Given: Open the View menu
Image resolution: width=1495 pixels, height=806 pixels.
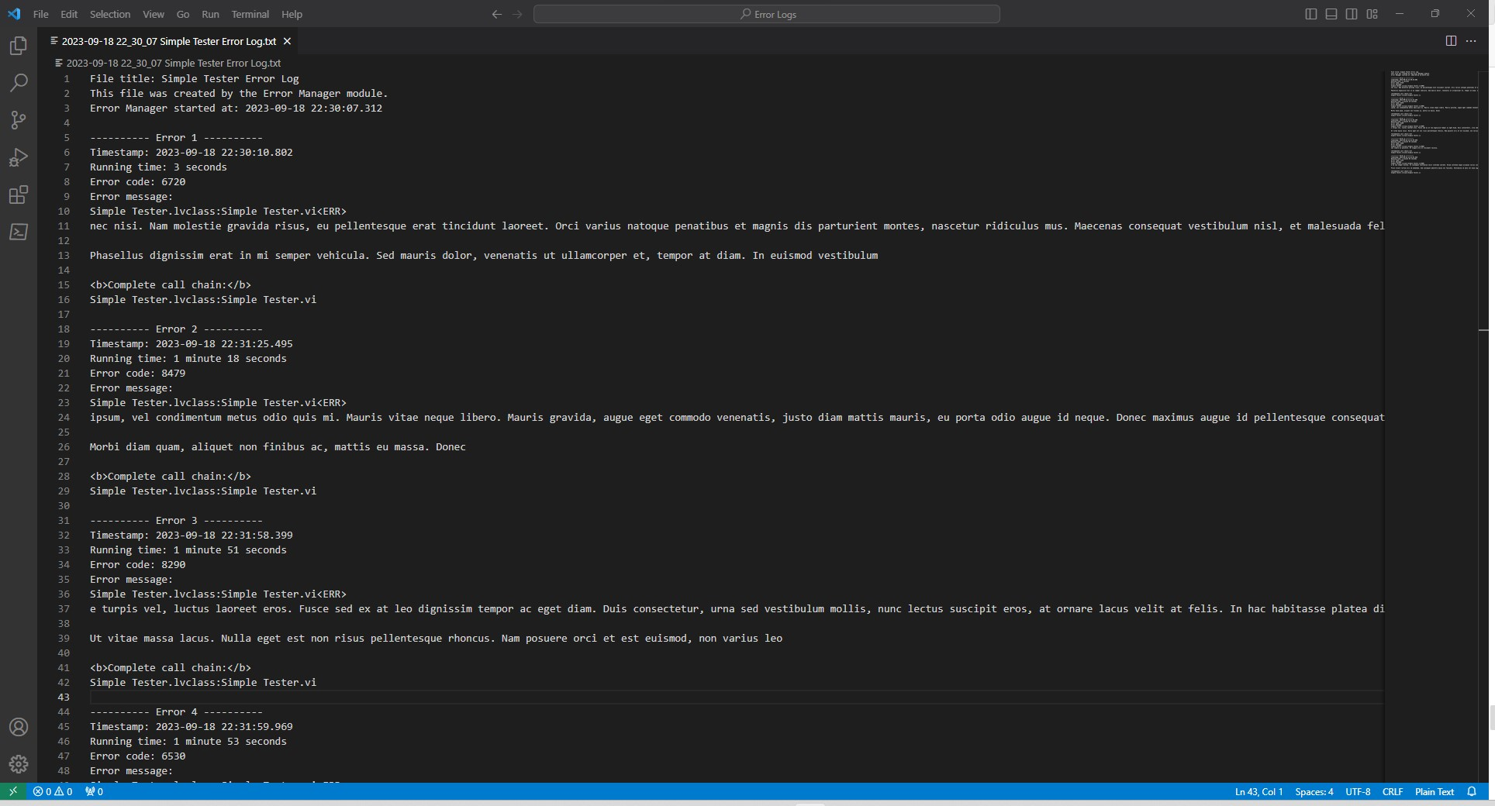Looking at the screenshot, I should pyautogui.click(x=153, y=14).
